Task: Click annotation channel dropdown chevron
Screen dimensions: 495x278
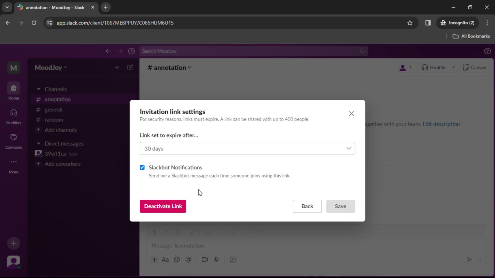Action: [189, 67]
